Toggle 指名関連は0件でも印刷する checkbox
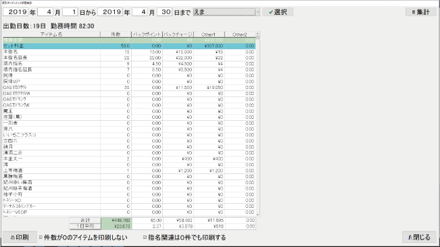 [x=145, y=237]
